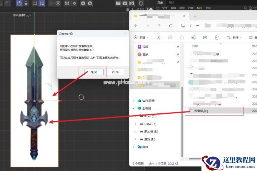This screenshot has width=257, height=171.
Task: Open the 编辑 menu in object manager
Action: 173,8
